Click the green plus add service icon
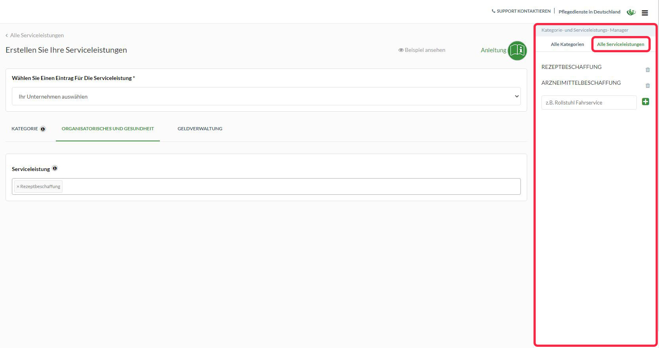Screen dimensions: 659x348 pyautogui.click(x=645, y=102)
